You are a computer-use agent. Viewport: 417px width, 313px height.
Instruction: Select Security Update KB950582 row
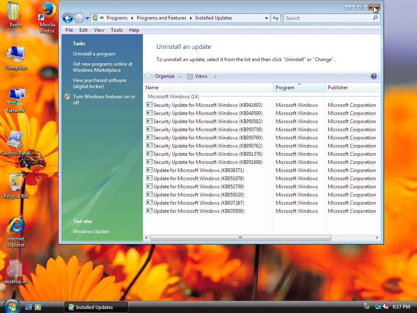tap(262, 121)
